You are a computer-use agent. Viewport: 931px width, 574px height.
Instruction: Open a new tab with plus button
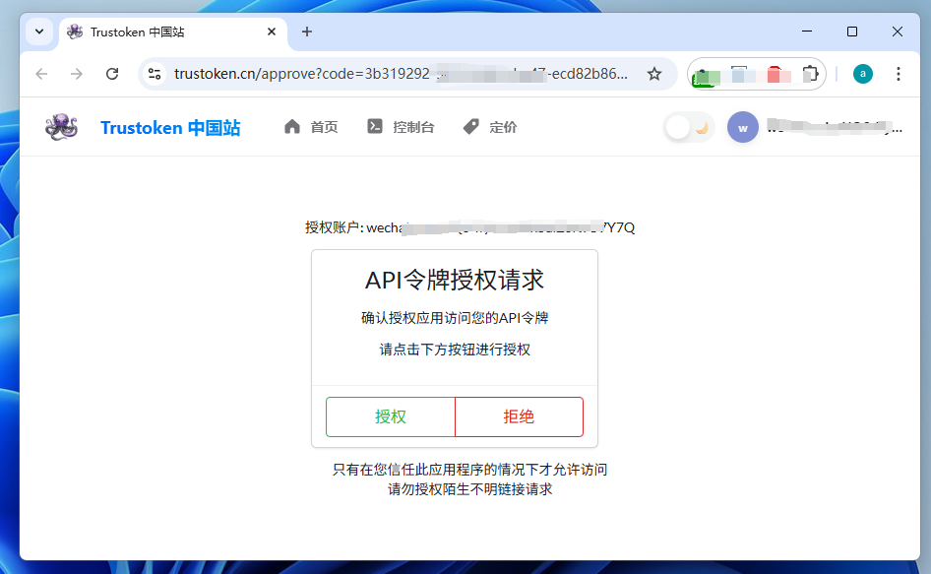[x=306, y=32]
